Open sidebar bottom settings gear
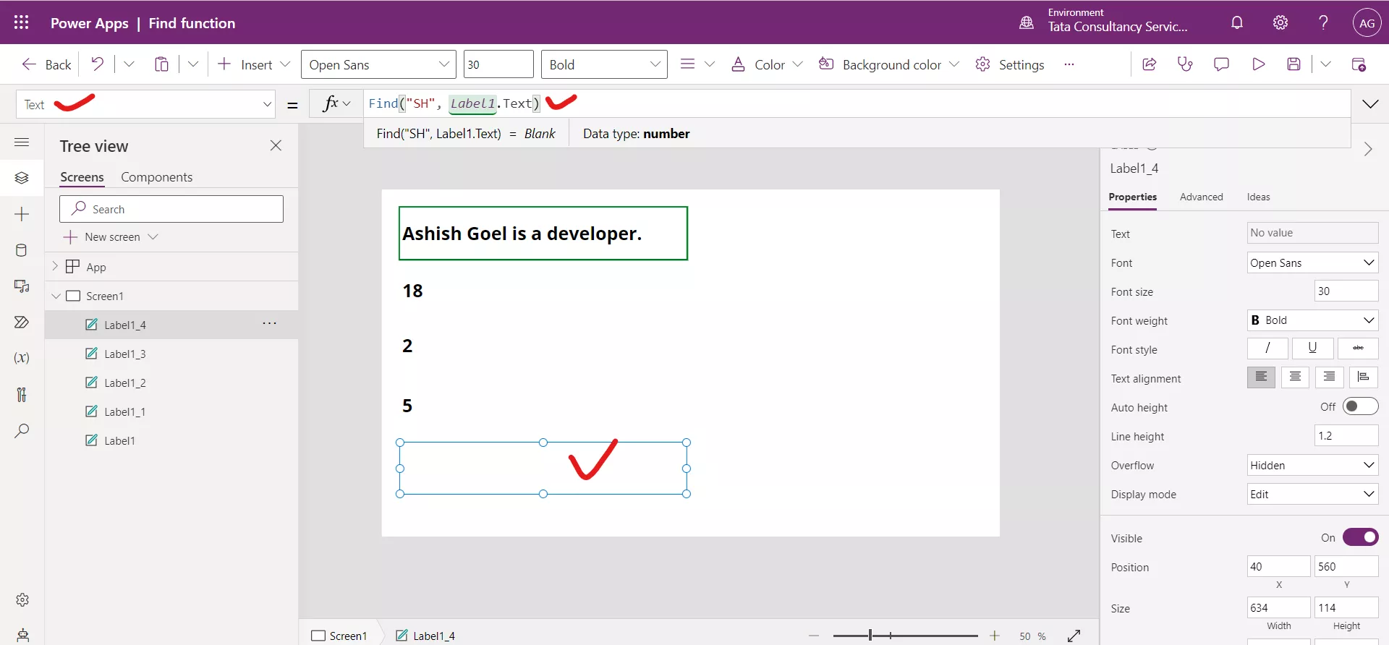This screenshot has width=1389, height=645. tap(22, 599)
